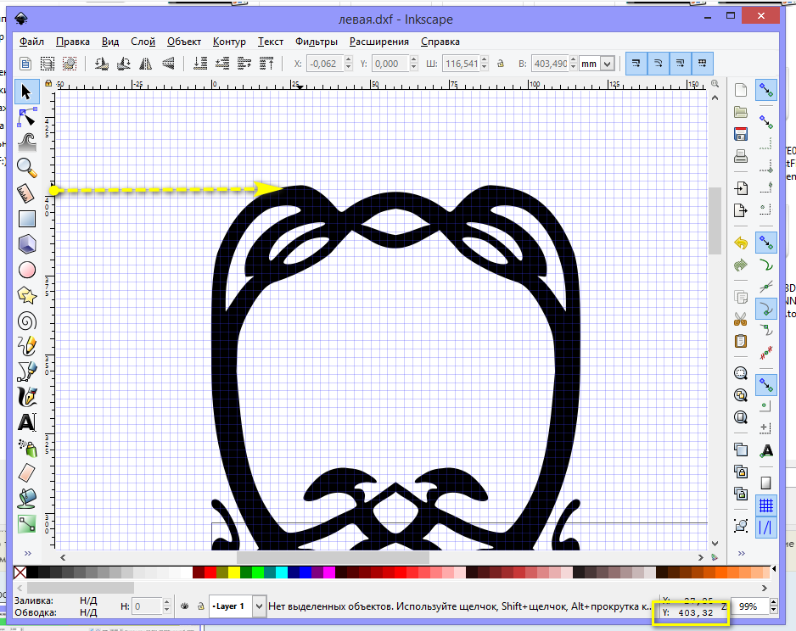Raise selection to top
The width and height of the screenshot is (796, 631).
coord(266,64)
